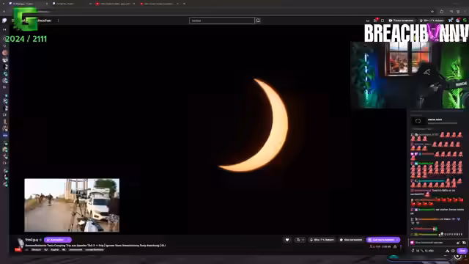Click the green extension icon in top bar
This screenshot has width=469, height=264.
[465, 21]
